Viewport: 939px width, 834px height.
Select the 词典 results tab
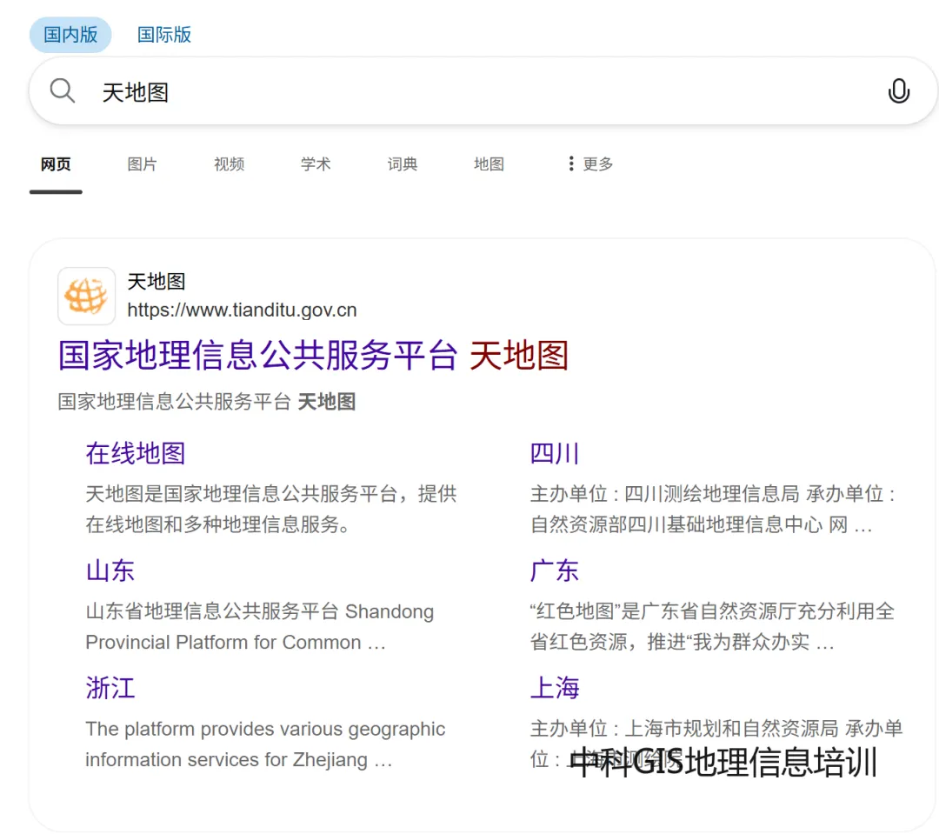coord(403,164)
